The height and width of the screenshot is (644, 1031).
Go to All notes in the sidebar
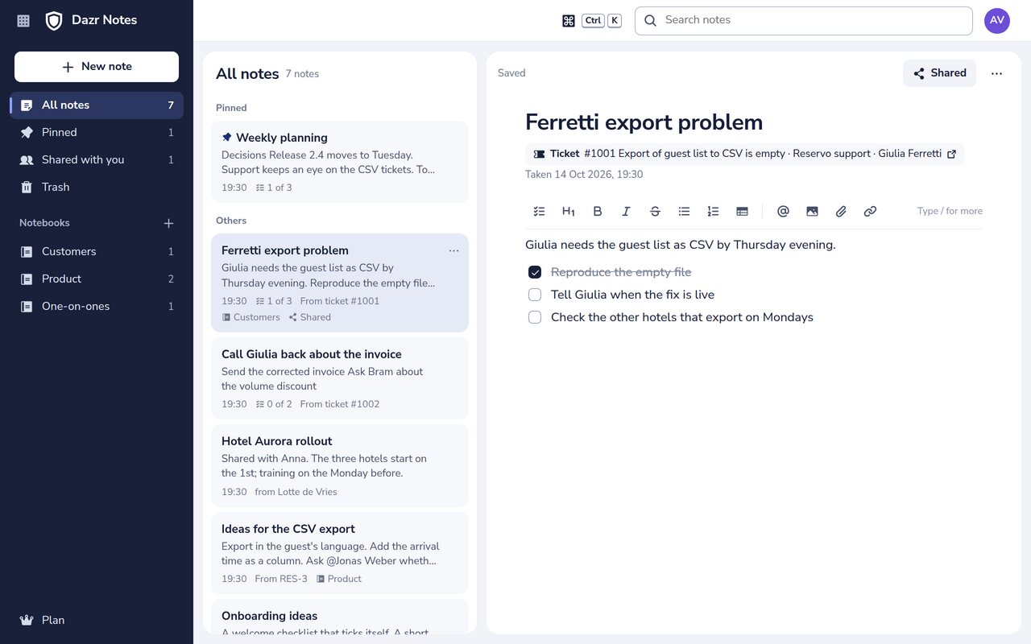tap(97, 105)
